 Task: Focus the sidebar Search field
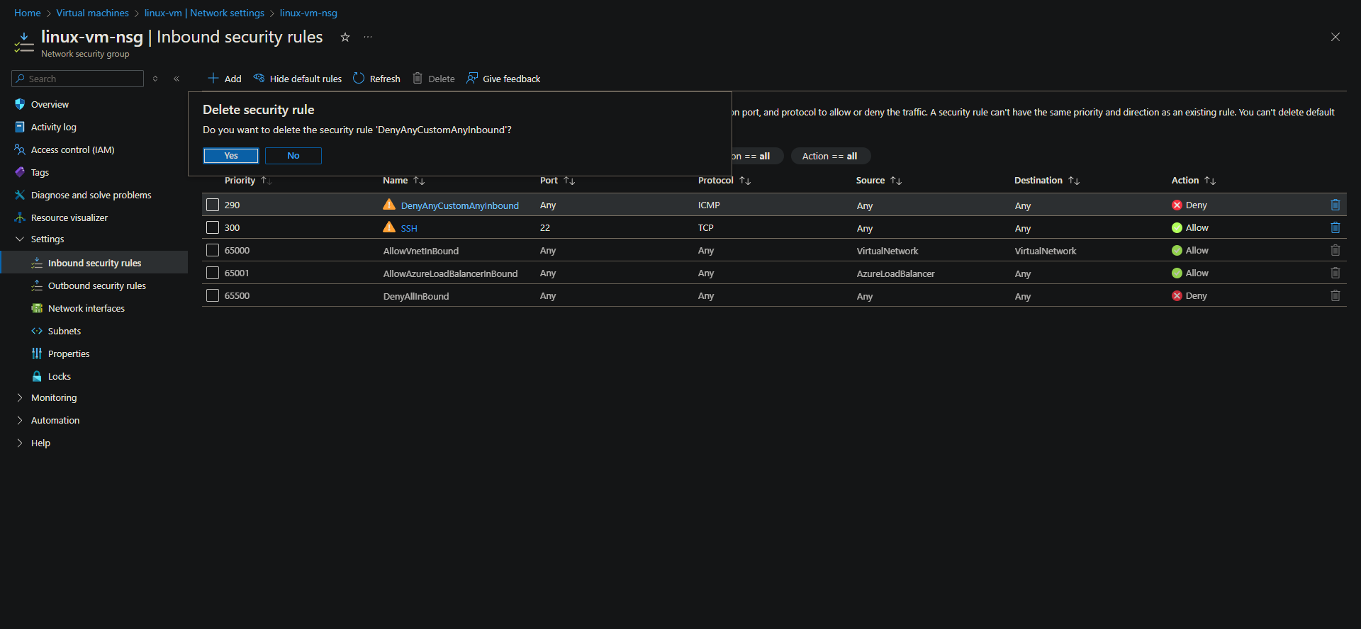(78, 79)
